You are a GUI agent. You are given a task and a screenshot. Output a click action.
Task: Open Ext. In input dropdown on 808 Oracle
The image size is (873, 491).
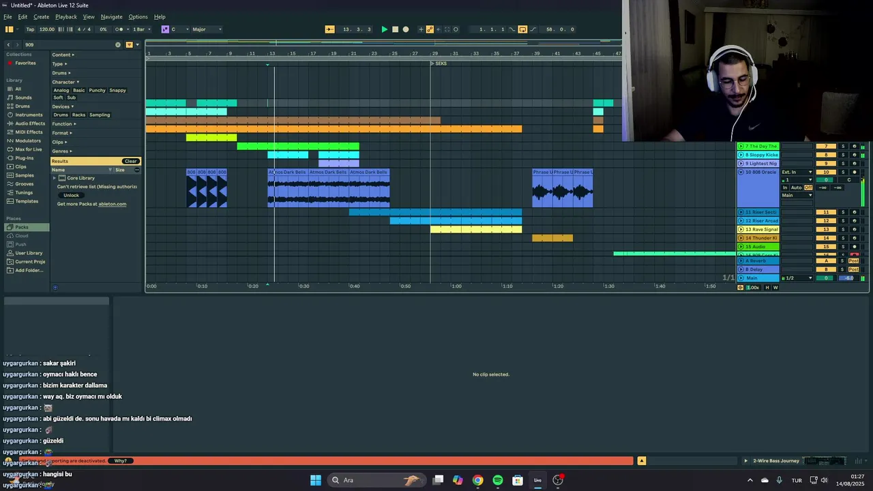(797, 172)
